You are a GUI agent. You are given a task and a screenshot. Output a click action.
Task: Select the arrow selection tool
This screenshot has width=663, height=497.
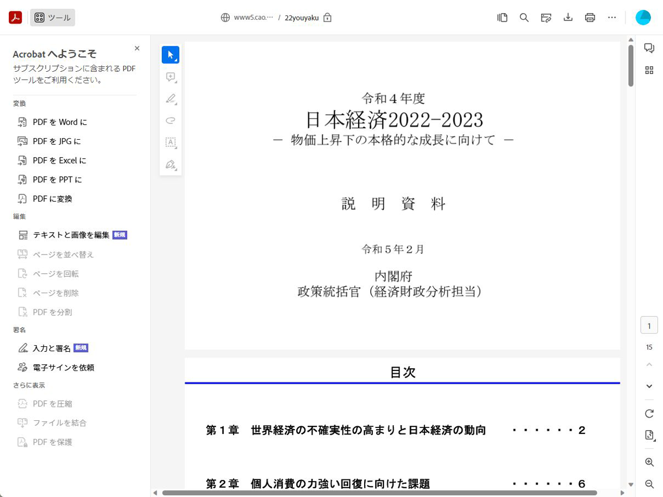170,55
